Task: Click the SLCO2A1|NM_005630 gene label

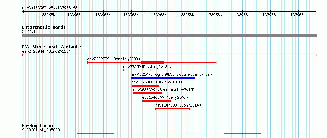Action: point(41,130)
